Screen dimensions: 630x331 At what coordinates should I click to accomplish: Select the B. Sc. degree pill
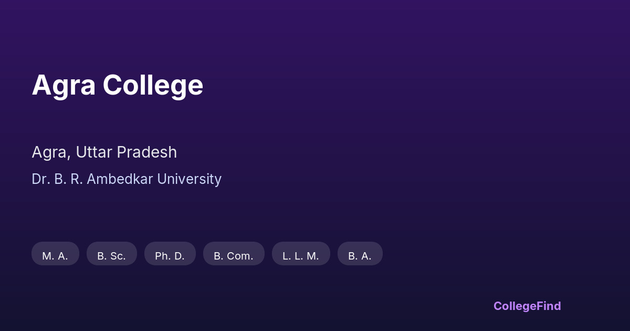coord(111,254)
